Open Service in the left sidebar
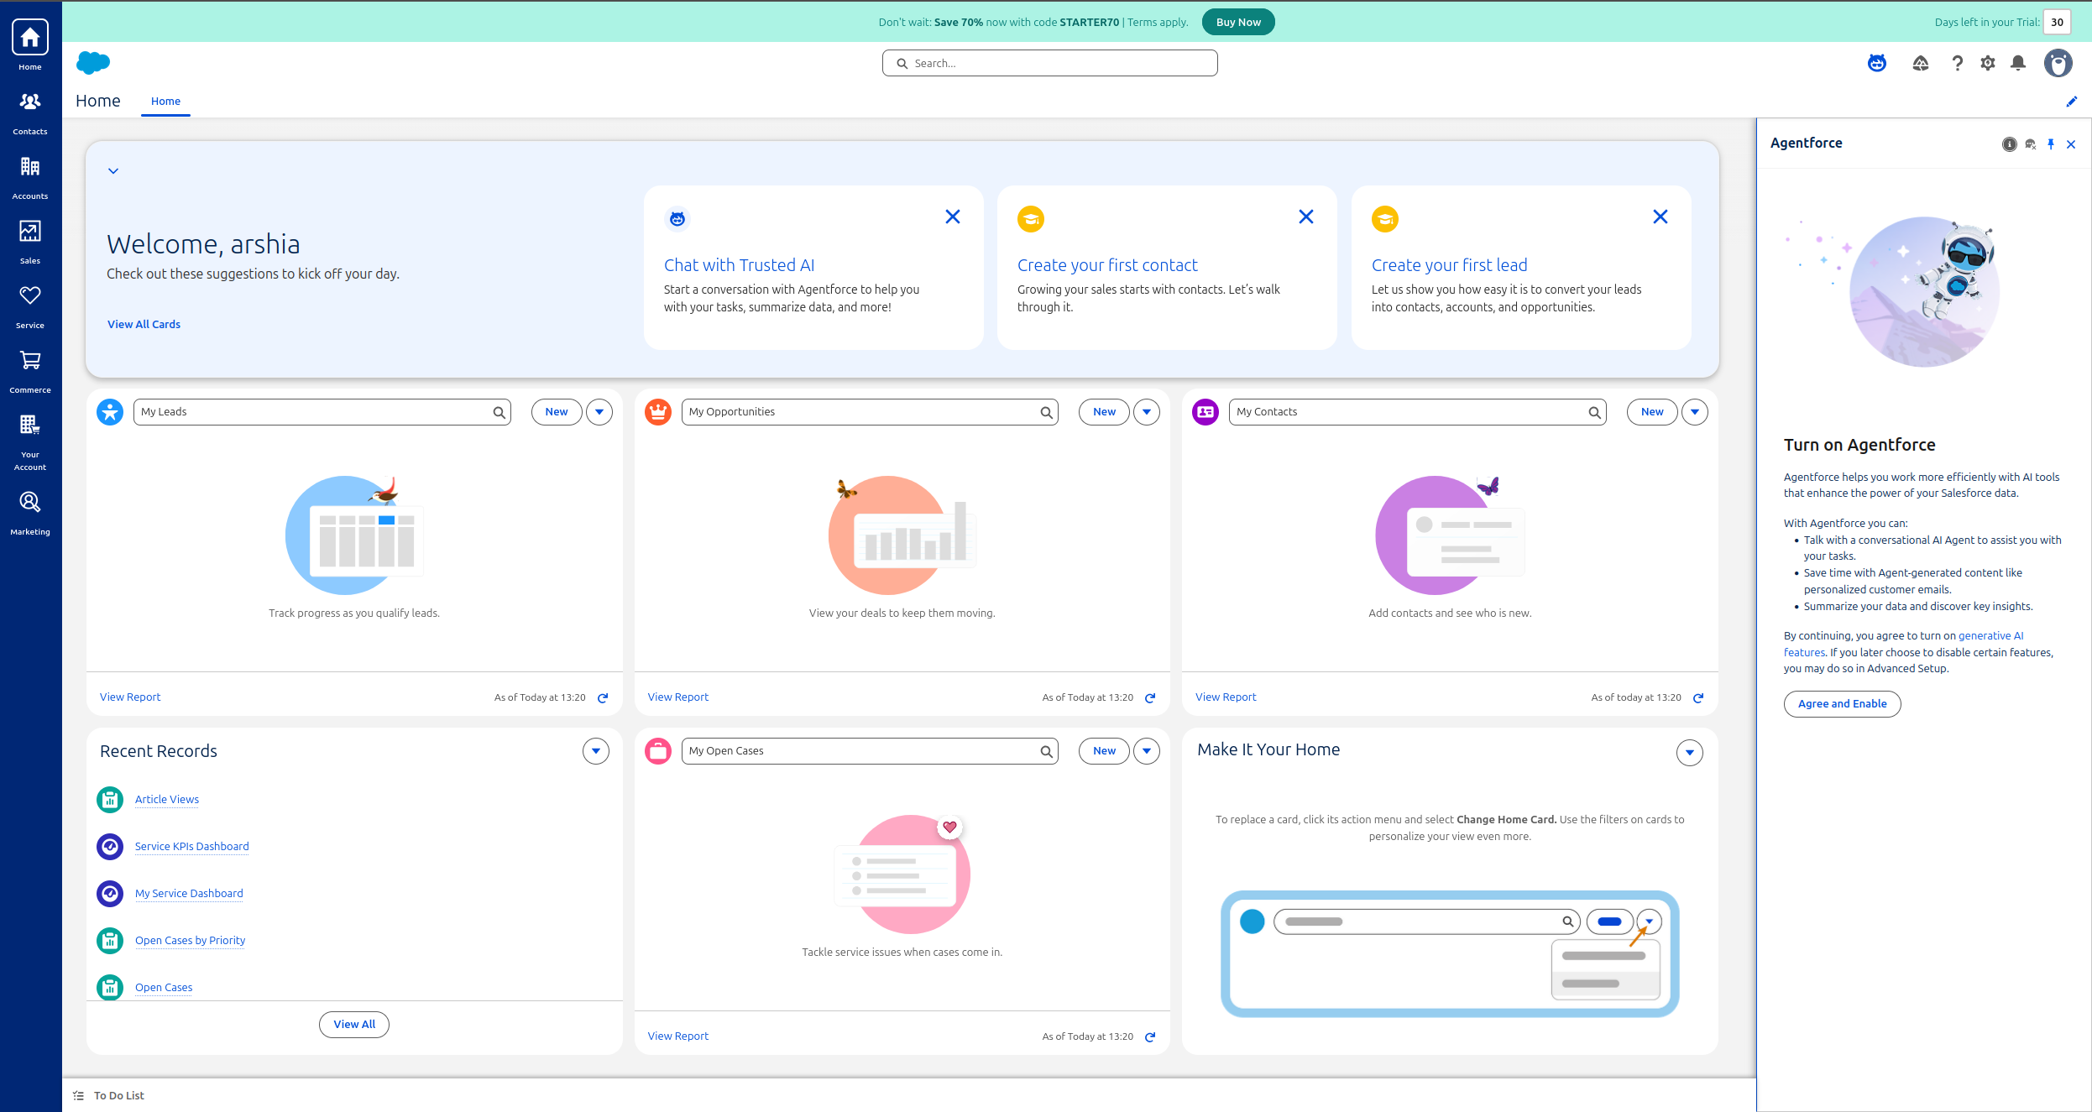2092x1112 pixels. click(30, 306)
